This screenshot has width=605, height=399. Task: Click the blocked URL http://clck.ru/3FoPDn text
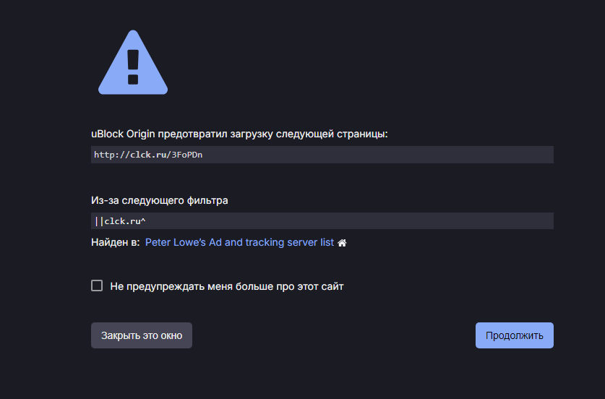click(148, 155)
